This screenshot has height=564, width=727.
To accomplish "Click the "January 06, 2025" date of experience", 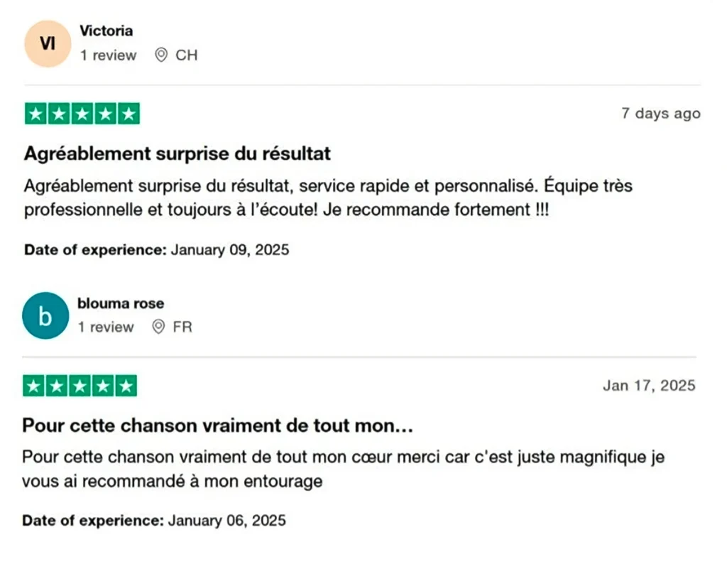I will click(227, 521).
